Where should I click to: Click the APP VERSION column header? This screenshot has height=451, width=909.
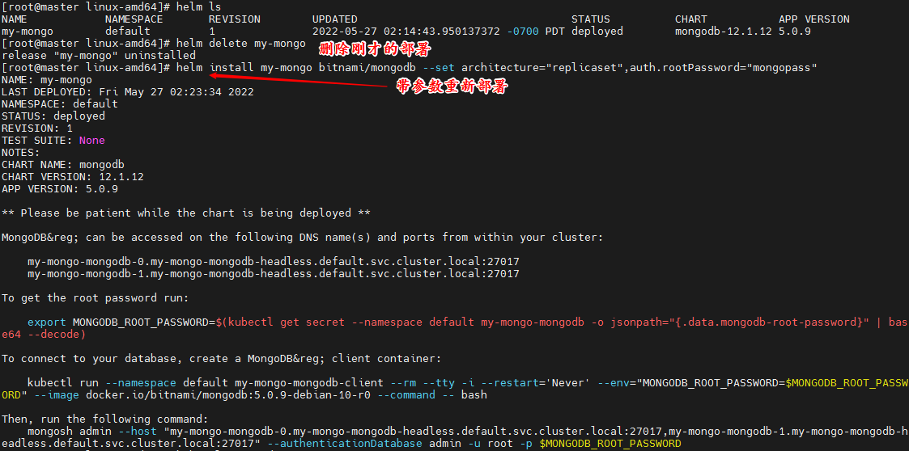click(x=814, y=19)
